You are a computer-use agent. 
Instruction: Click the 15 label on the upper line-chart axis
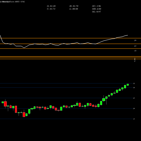click(x=135, y=51)
